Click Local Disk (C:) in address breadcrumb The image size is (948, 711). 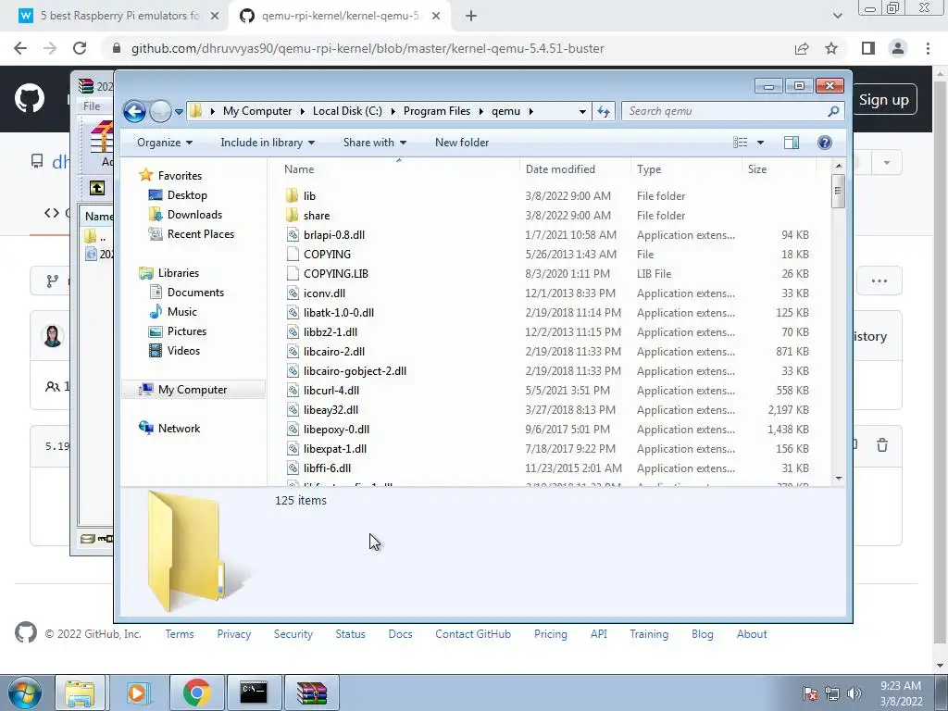pos(347,111)
